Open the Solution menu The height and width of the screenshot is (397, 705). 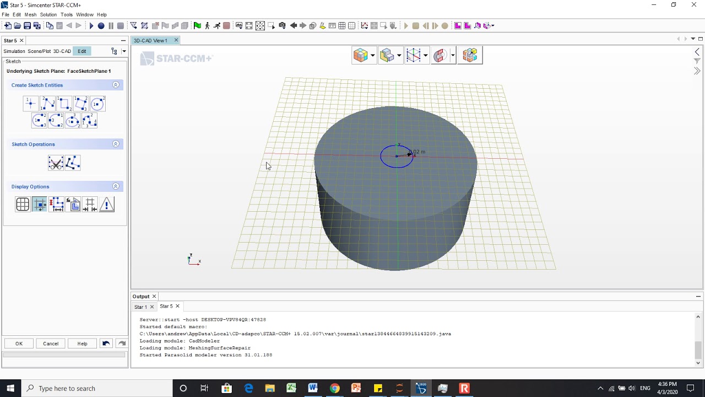(x=48, y=14)
